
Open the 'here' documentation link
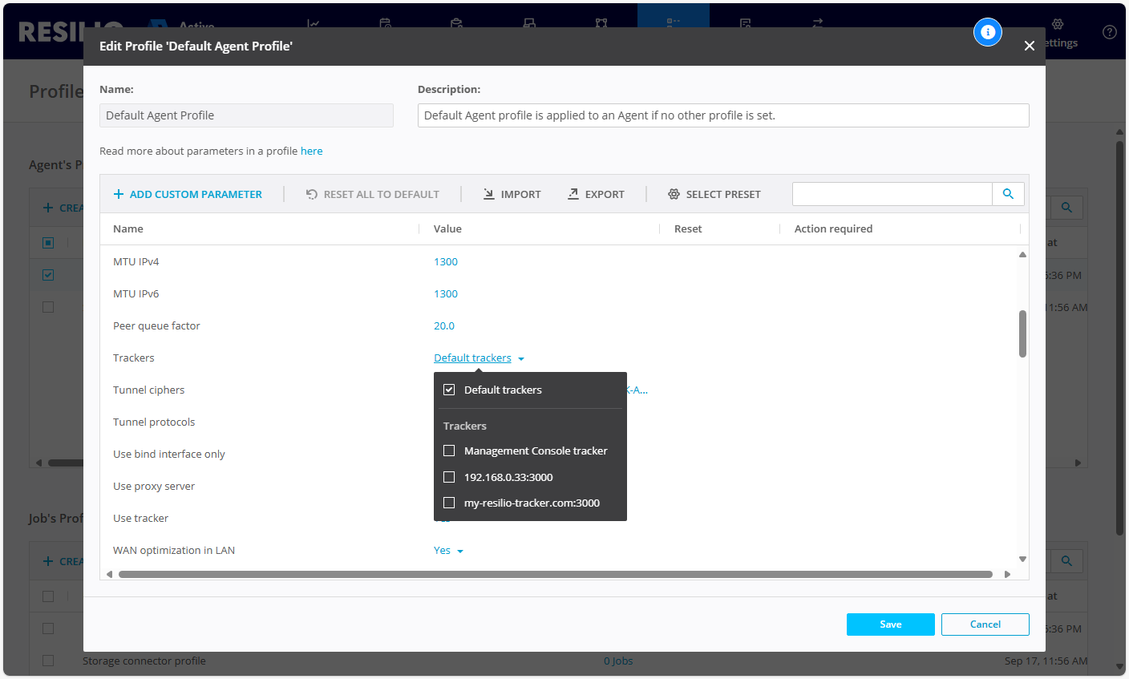311,151
